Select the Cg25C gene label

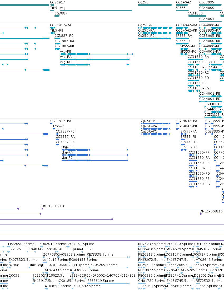[143, 2]
